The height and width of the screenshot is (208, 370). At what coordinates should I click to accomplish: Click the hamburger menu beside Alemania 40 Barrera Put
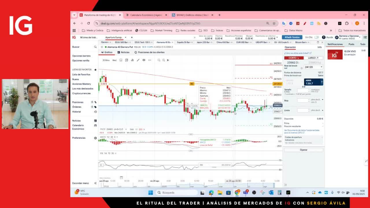[x=102, y=47]
